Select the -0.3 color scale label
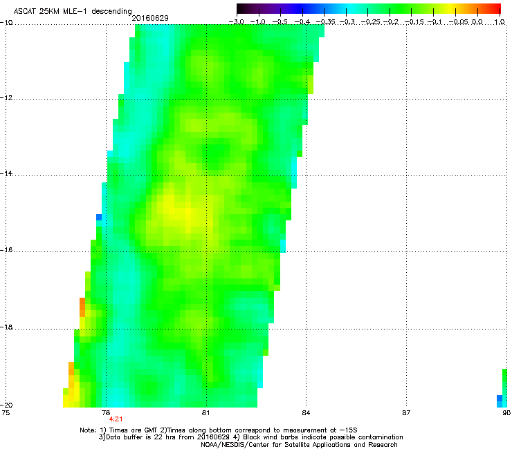The image size is (512, 449). (x=347, y=22)
